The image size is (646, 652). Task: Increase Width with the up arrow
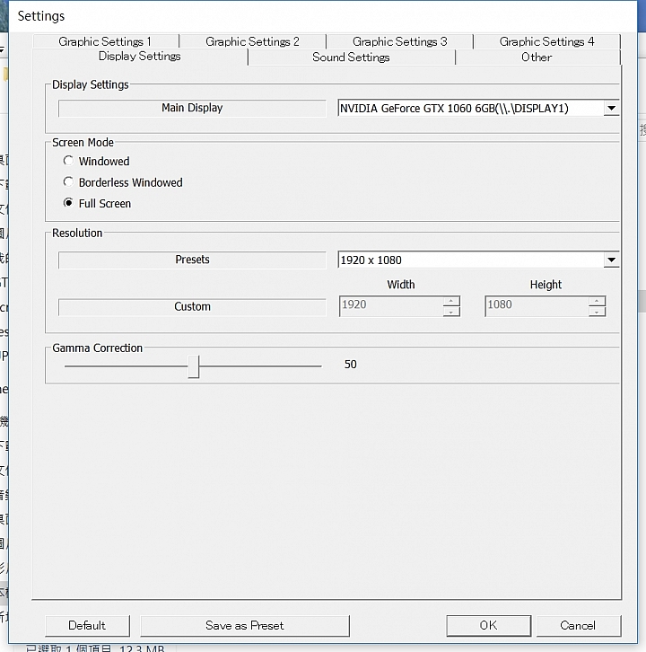coord(451,301)
